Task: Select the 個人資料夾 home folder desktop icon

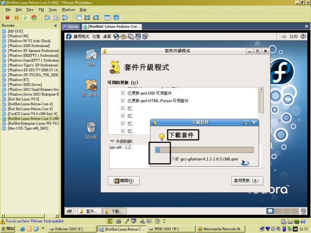Action: [91, 88]
